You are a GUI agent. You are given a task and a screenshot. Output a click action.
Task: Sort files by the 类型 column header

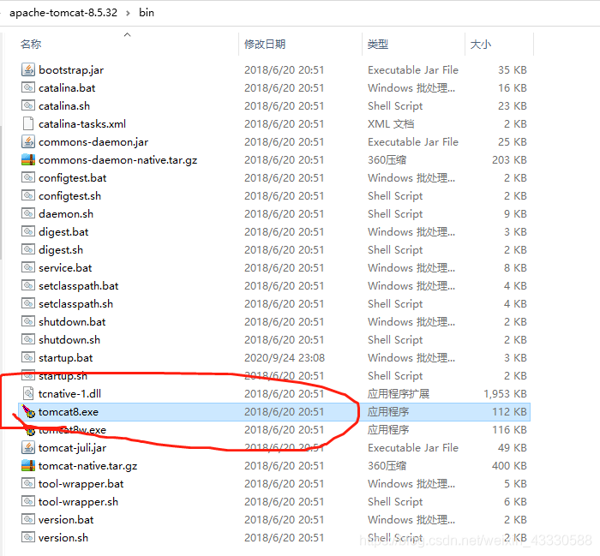coord(378,44)
